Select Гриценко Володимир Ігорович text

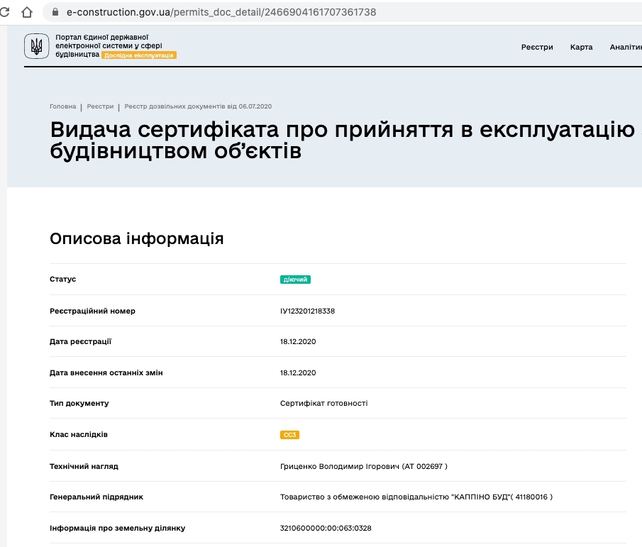click(339, 466)
